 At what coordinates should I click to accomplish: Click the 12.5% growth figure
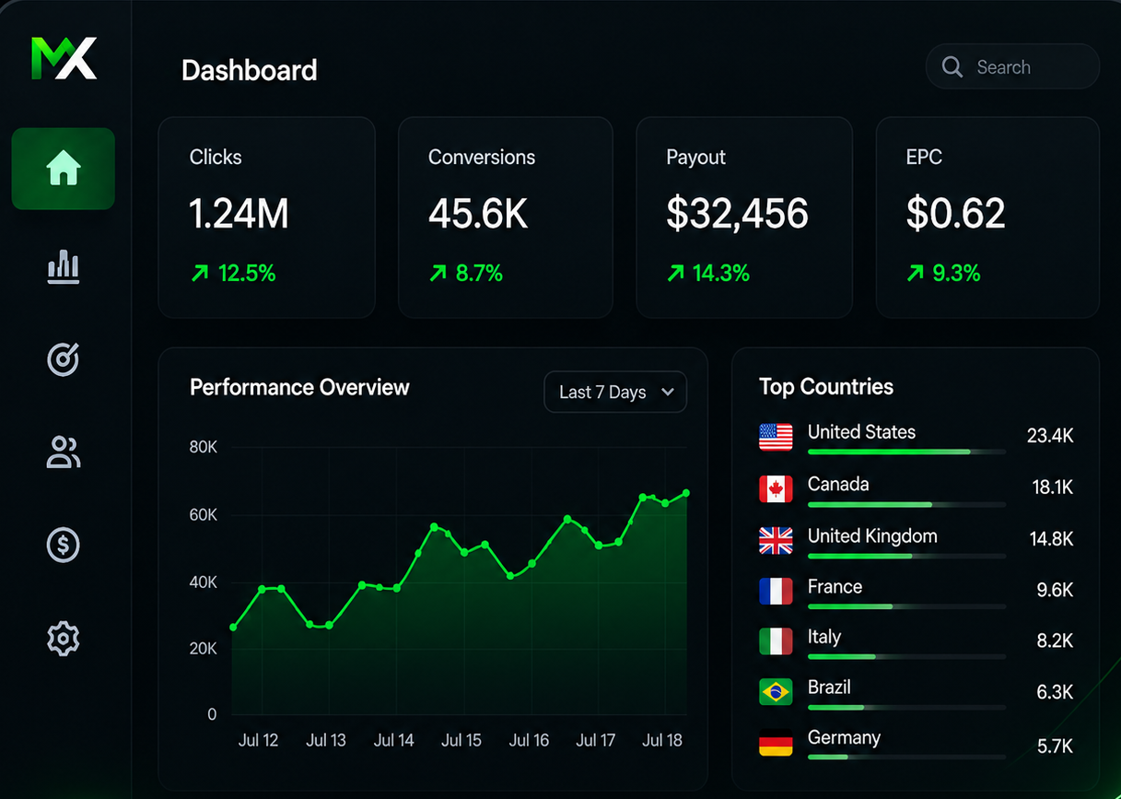click(x=247, y=273)
